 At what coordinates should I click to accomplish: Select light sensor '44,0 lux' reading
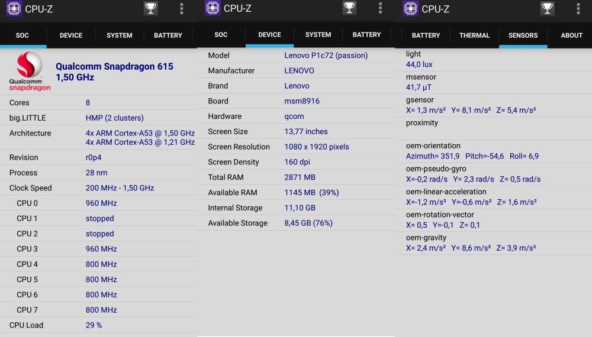419,64
